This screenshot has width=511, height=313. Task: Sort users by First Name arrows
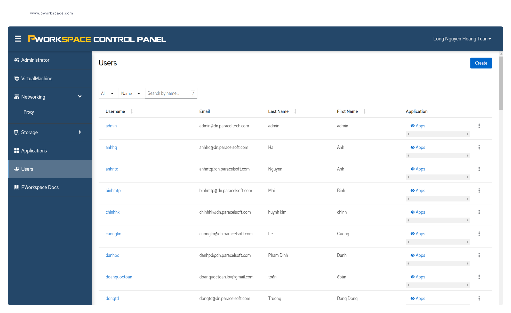(364, 111)
